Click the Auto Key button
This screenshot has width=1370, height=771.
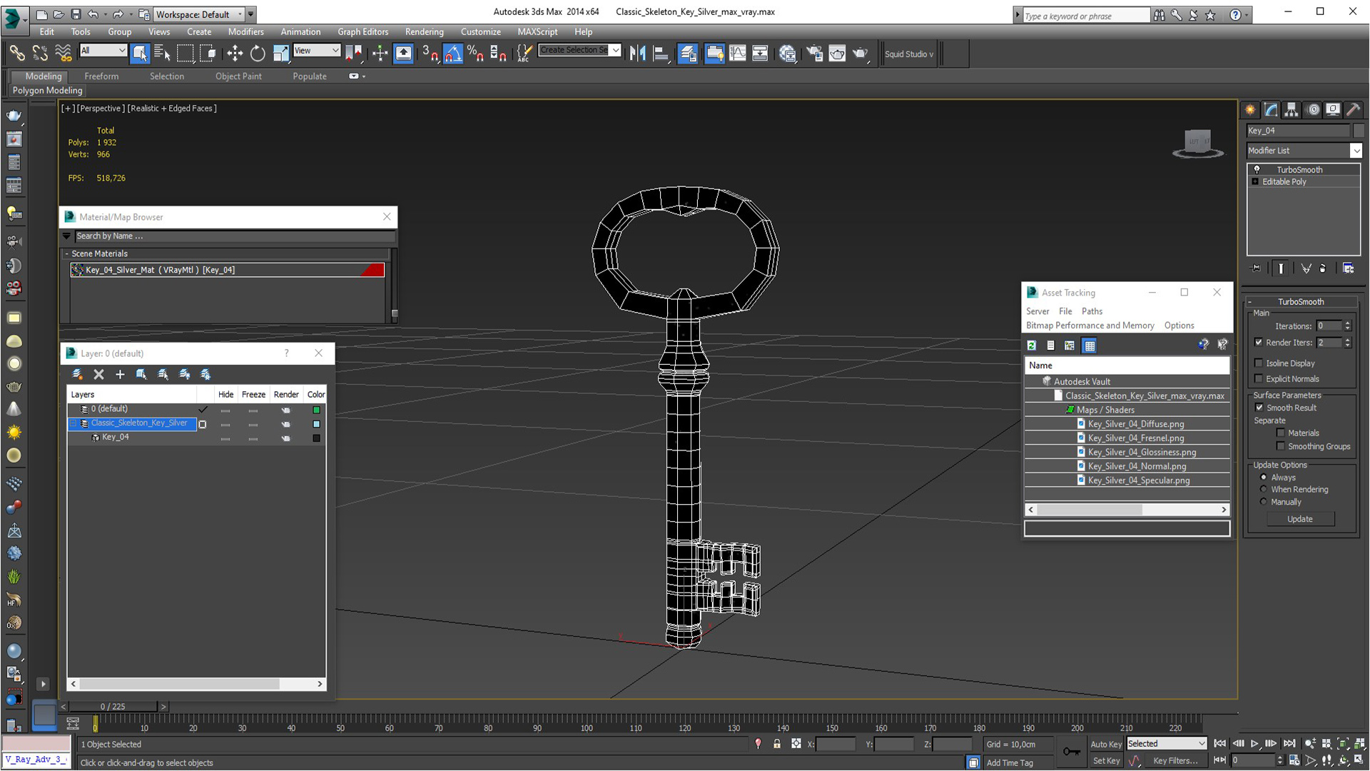click(1105, 744)
